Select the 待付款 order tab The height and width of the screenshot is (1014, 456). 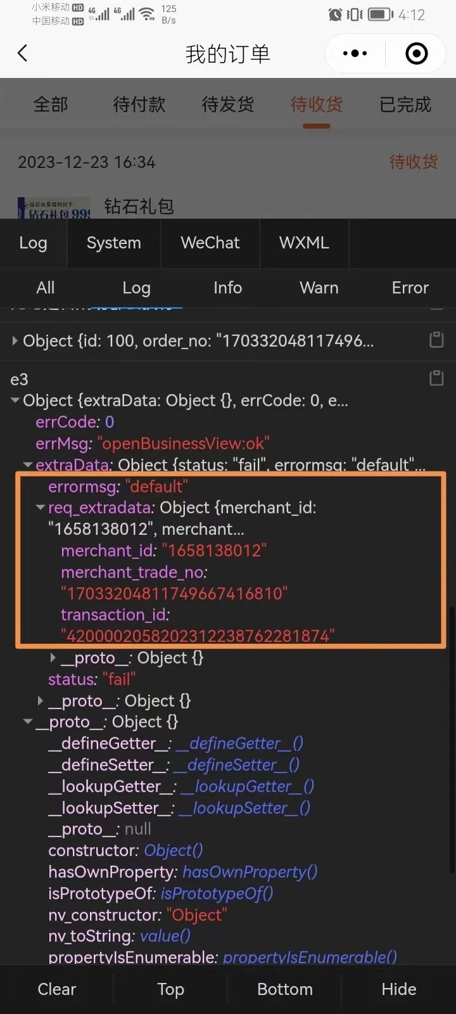(139, 104)
